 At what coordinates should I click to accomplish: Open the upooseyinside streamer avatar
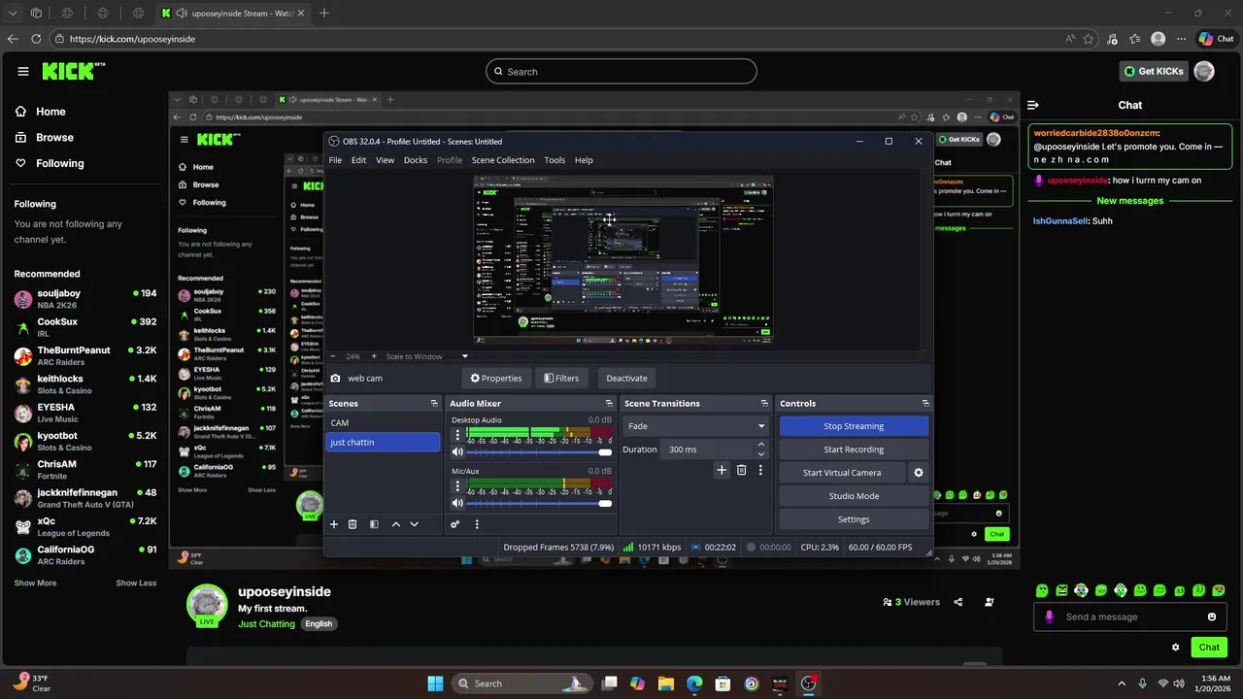[207, 604]
